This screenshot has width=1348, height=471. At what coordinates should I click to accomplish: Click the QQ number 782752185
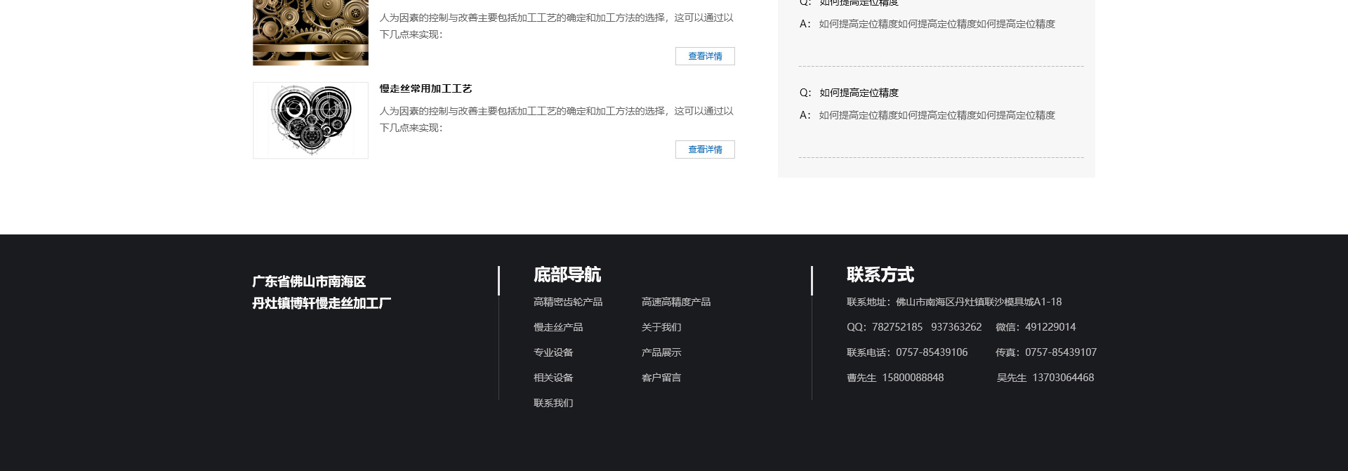pyautogui.click(x=897, y=327)
